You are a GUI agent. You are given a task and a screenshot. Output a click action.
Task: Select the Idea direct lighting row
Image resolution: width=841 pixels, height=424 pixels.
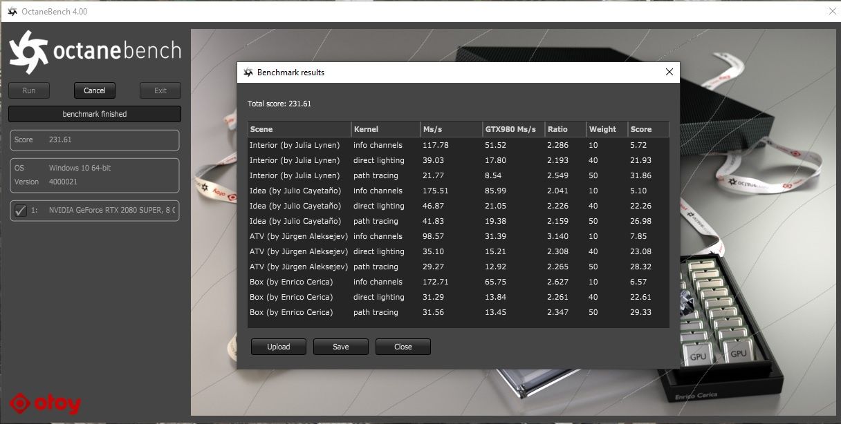(x=459, y=206)
